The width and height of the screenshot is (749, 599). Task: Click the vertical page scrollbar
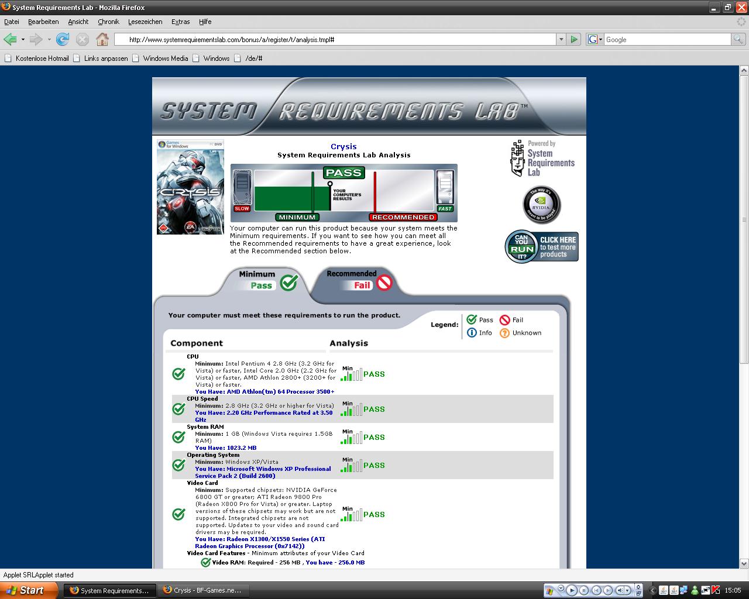tap(744, 316)
